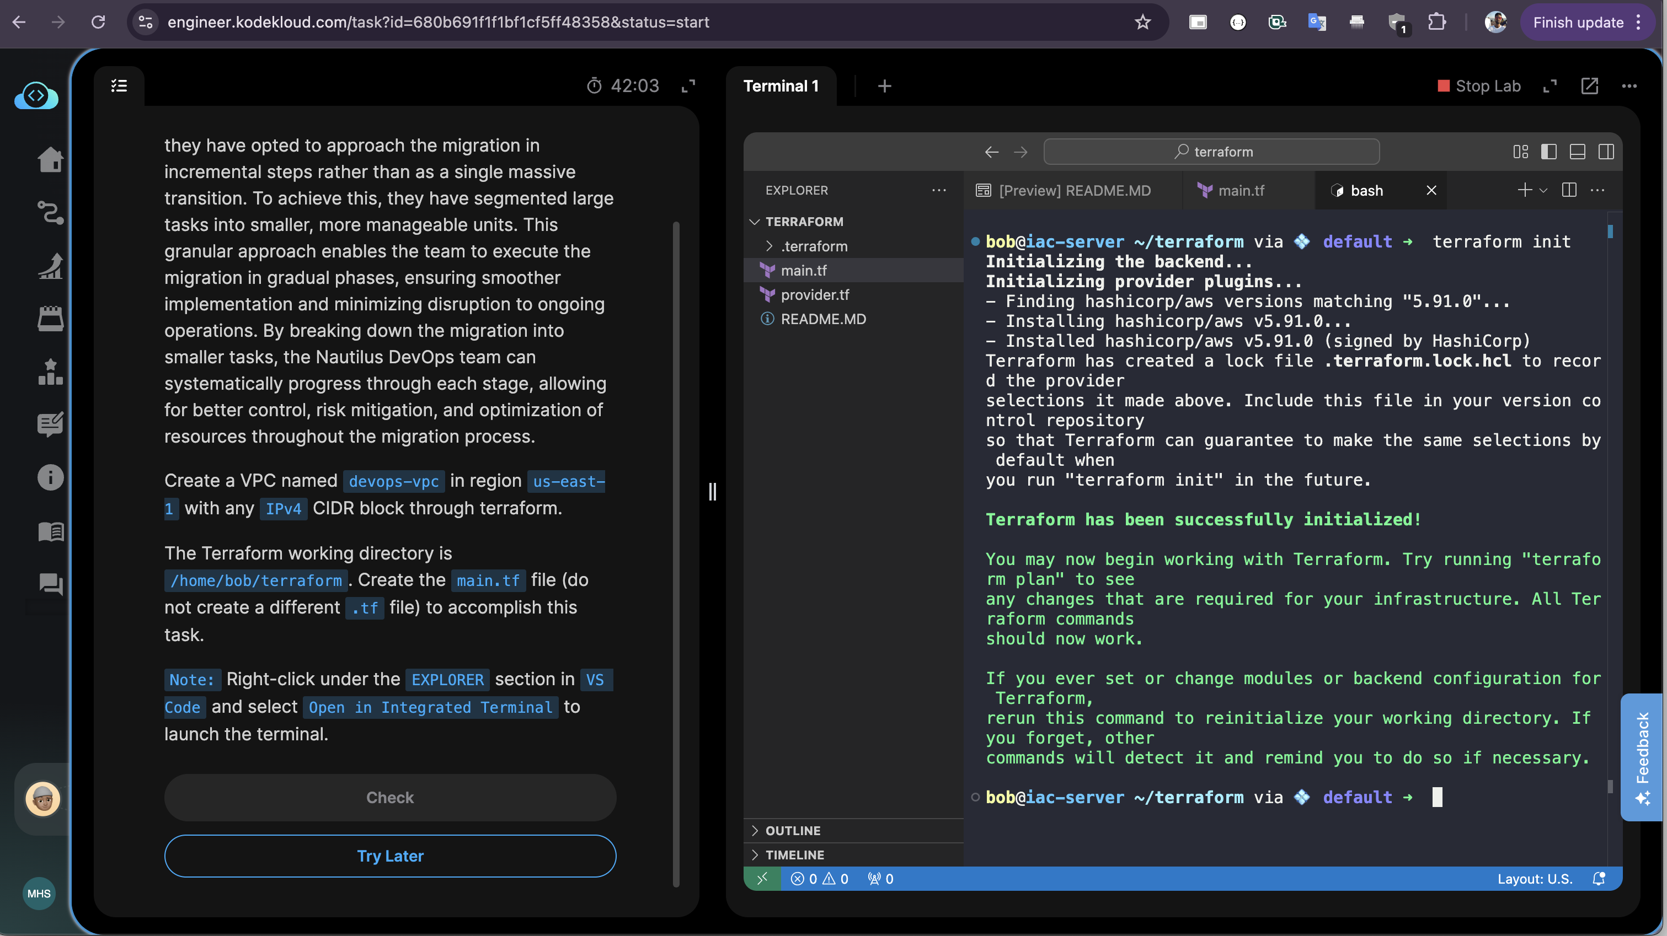Open the notifications bell in the status bar

coord(1599,879)
